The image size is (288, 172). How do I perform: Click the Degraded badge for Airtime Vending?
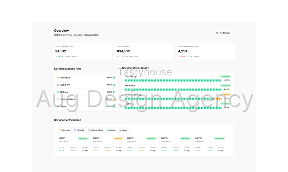(x=226, y=95)
